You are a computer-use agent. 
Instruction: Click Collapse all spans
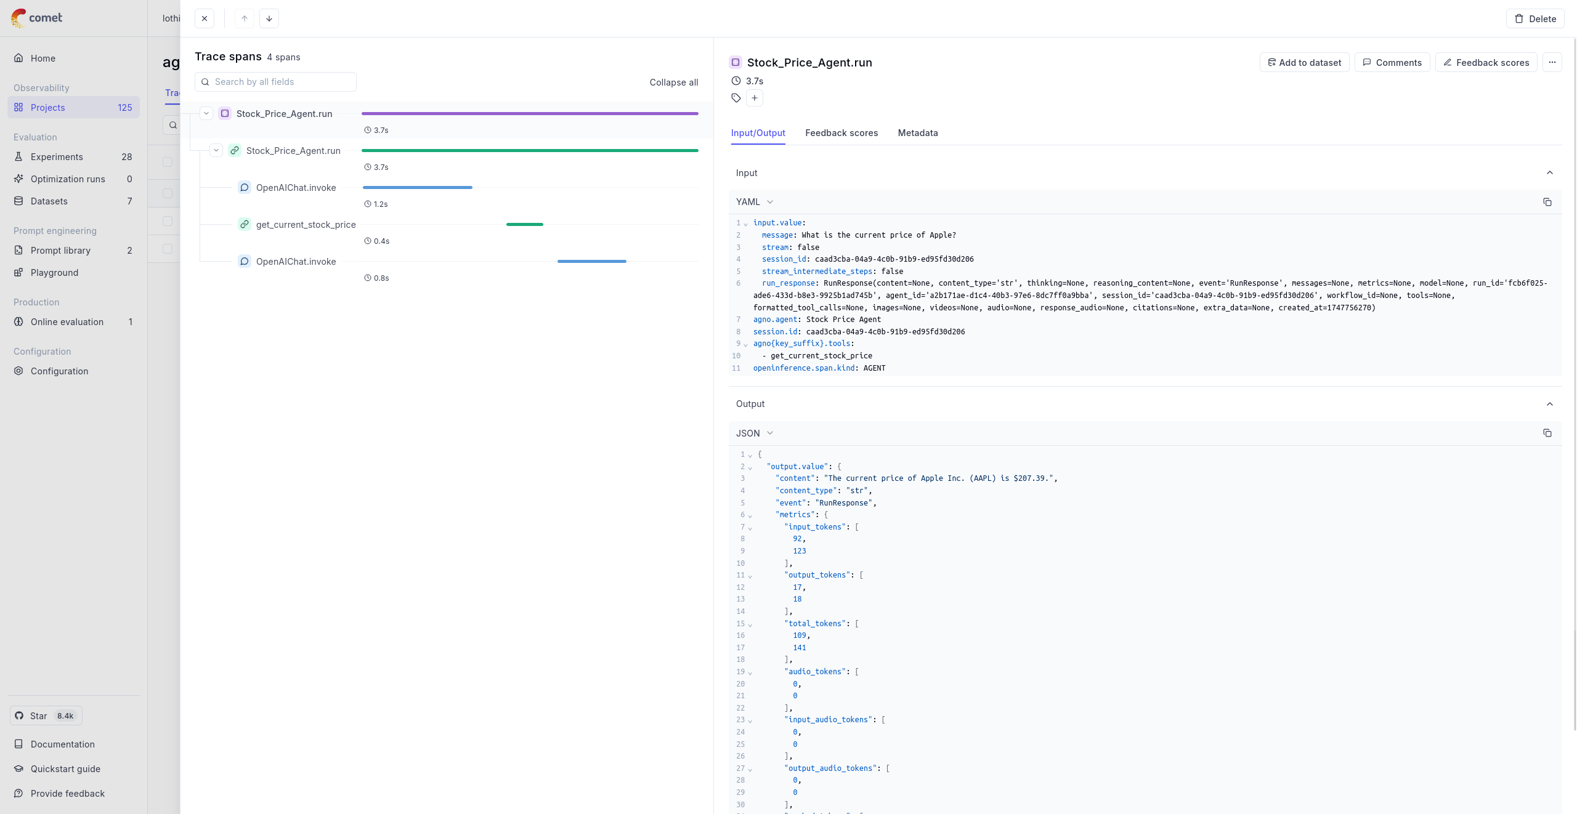pyautogui.click(x=673, y=83)
